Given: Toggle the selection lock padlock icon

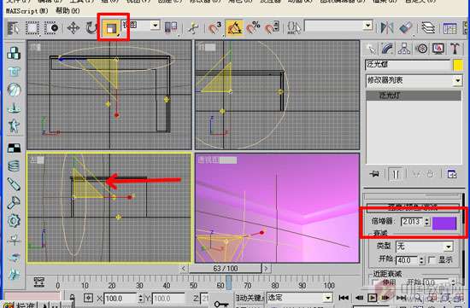Looking at the screenshot, I should [72, 298].
